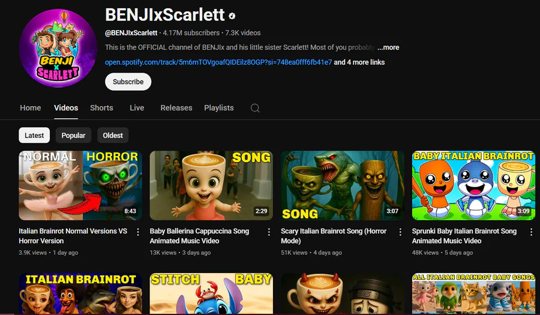Click '51K views • 4 days ago' text
This screenshot has height=315, width=540.
tap(311, 253)
